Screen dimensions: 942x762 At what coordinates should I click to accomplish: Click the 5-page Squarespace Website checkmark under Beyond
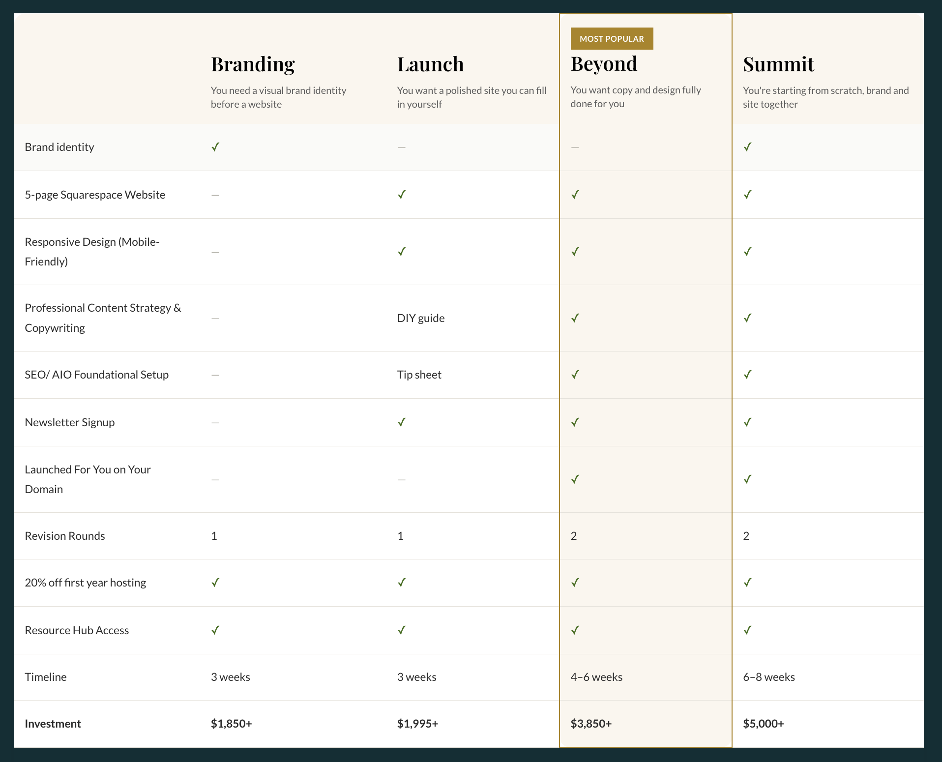coord(575,195)
